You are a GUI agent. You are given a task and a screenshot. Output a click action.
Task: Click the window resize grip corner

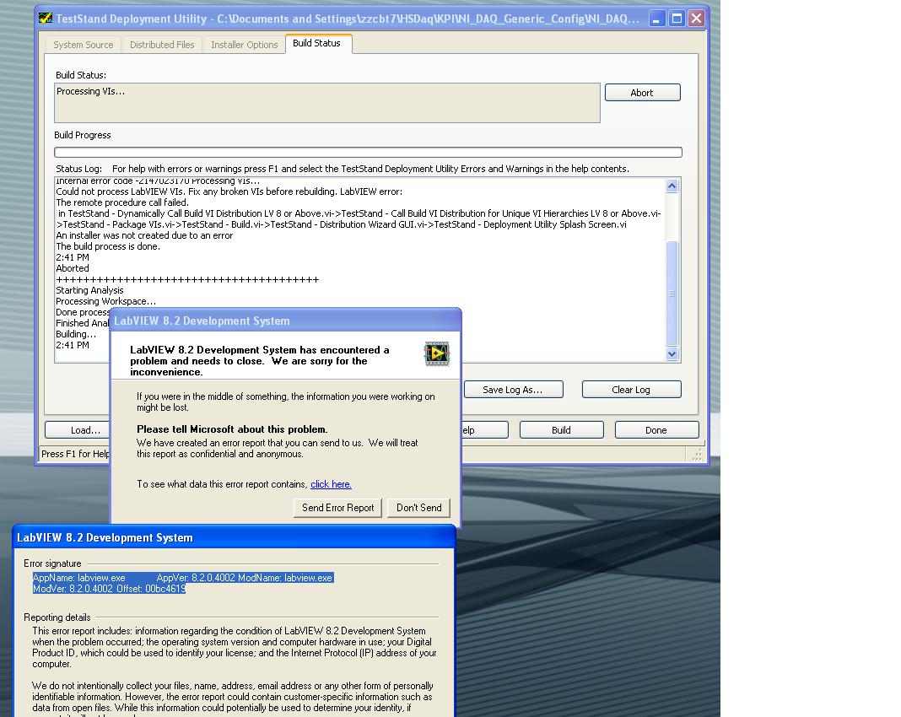697,455
